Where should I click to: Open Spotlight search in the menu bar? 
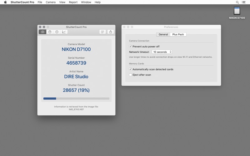tap(237, 2)
